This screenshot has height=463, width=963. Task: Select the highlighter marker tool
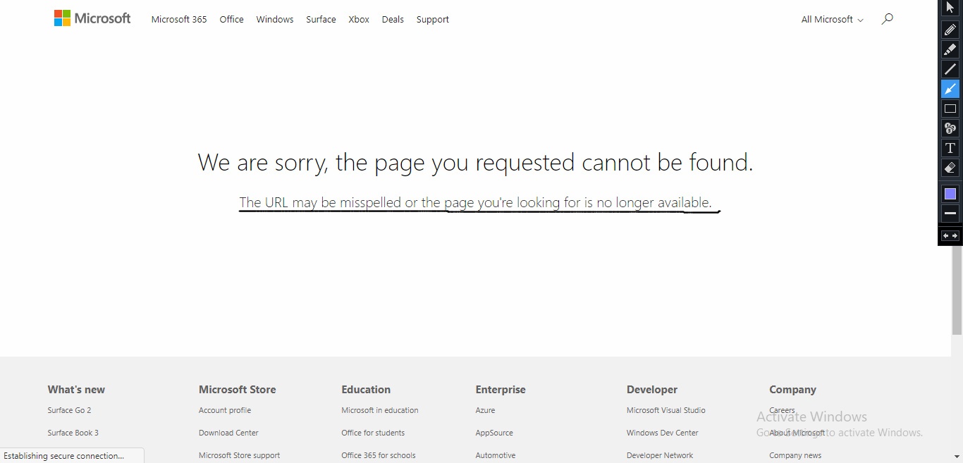click(x=950, y=49)
